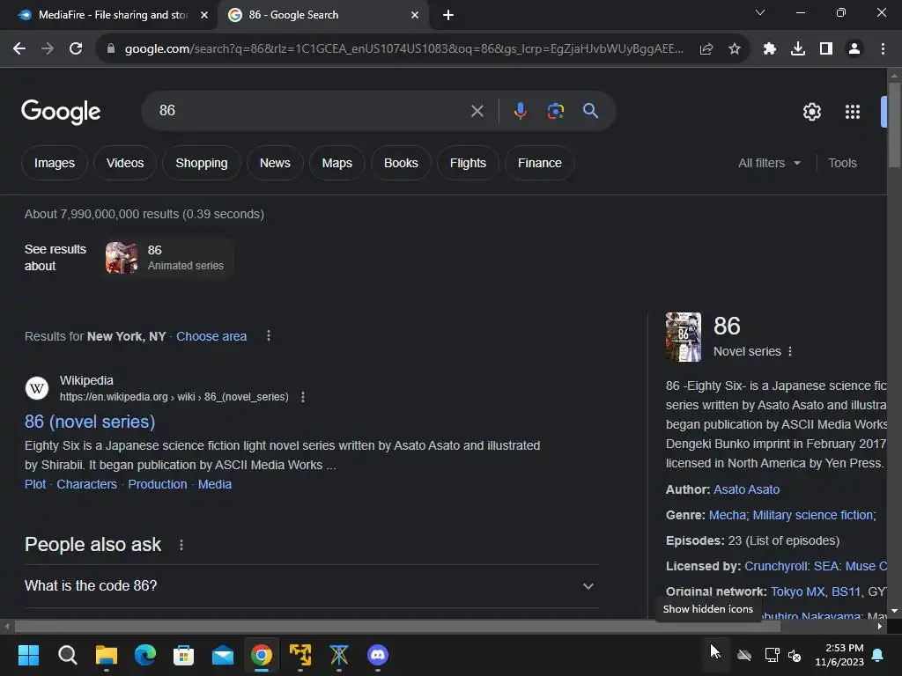
Task: Open a new browser tab
Action: pyautogui.click(x=448, y=15)
